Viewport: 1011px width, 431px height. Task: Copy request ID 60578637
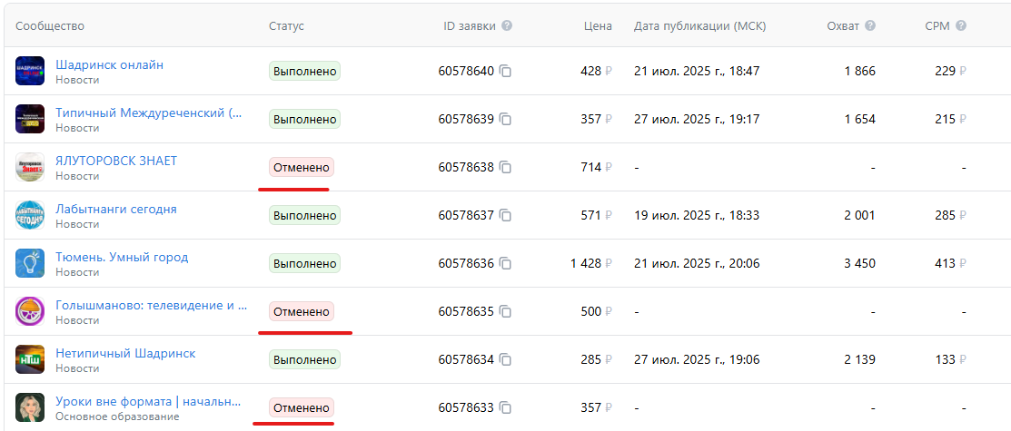[505, 216]
